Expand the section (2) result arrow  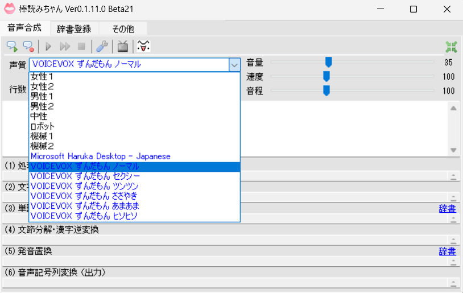(x=453, y=197)
